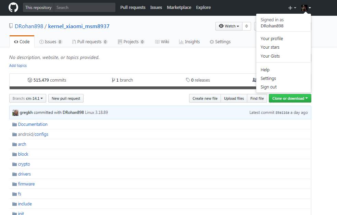Click the Find file button
The width and height of the screenshot is (337, 215).
[x=257, y=98]
